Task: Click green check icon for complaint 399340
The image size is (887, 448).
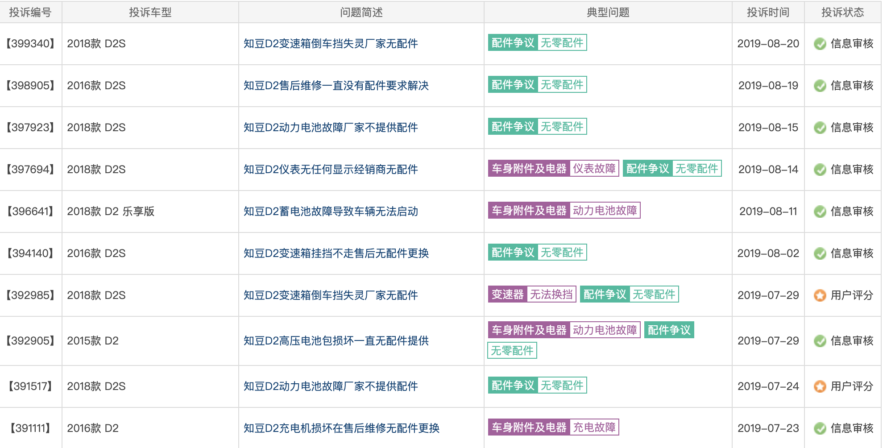Action: (820, 44)
